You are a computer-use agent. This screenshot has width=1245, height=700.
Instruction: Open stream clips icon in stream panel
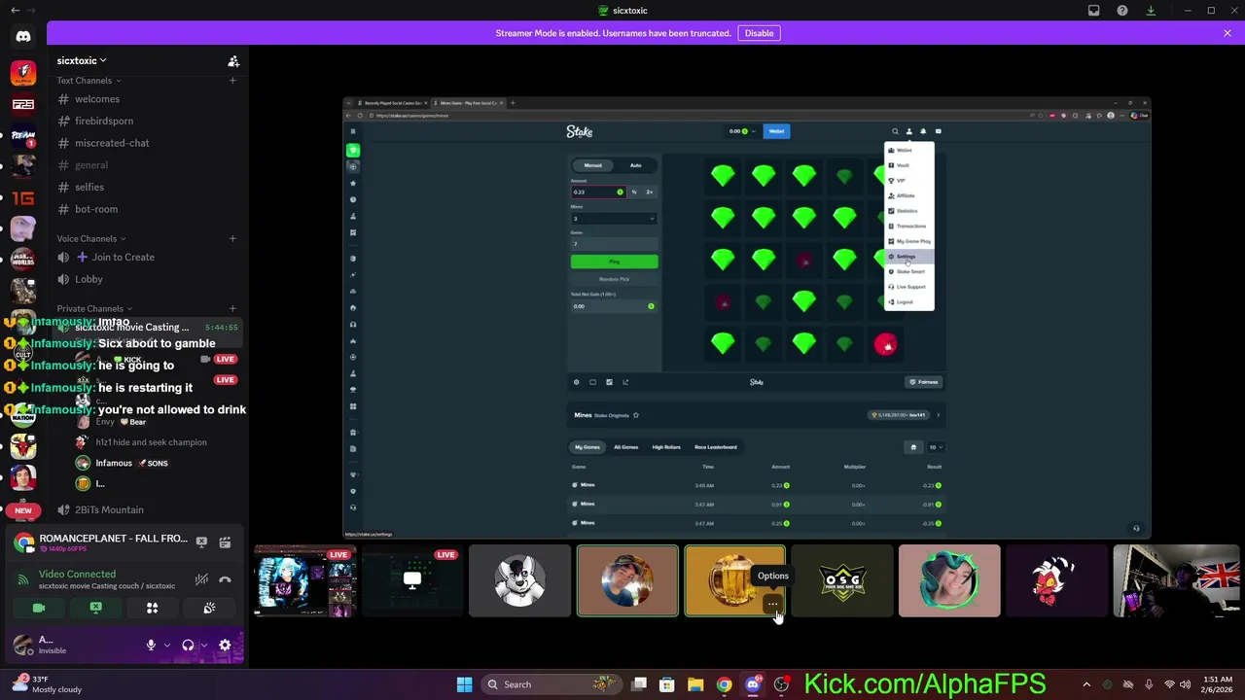click(225, 542)
